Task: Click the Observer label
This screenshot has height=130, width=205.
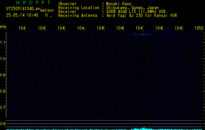Action: click(67, 4)
